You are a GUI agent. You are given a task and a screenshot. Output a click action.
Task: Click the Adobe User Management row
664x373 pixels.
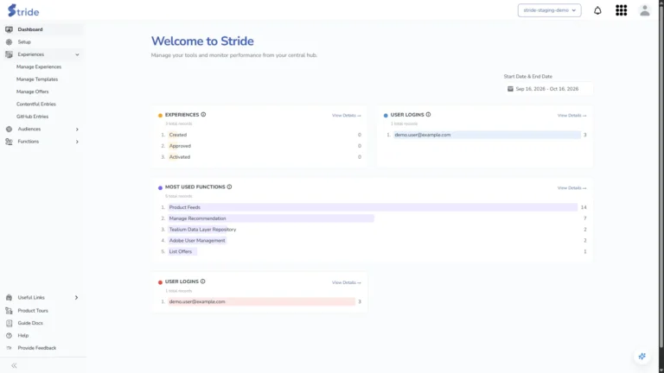pyautogui.click(x=373, y=241)
